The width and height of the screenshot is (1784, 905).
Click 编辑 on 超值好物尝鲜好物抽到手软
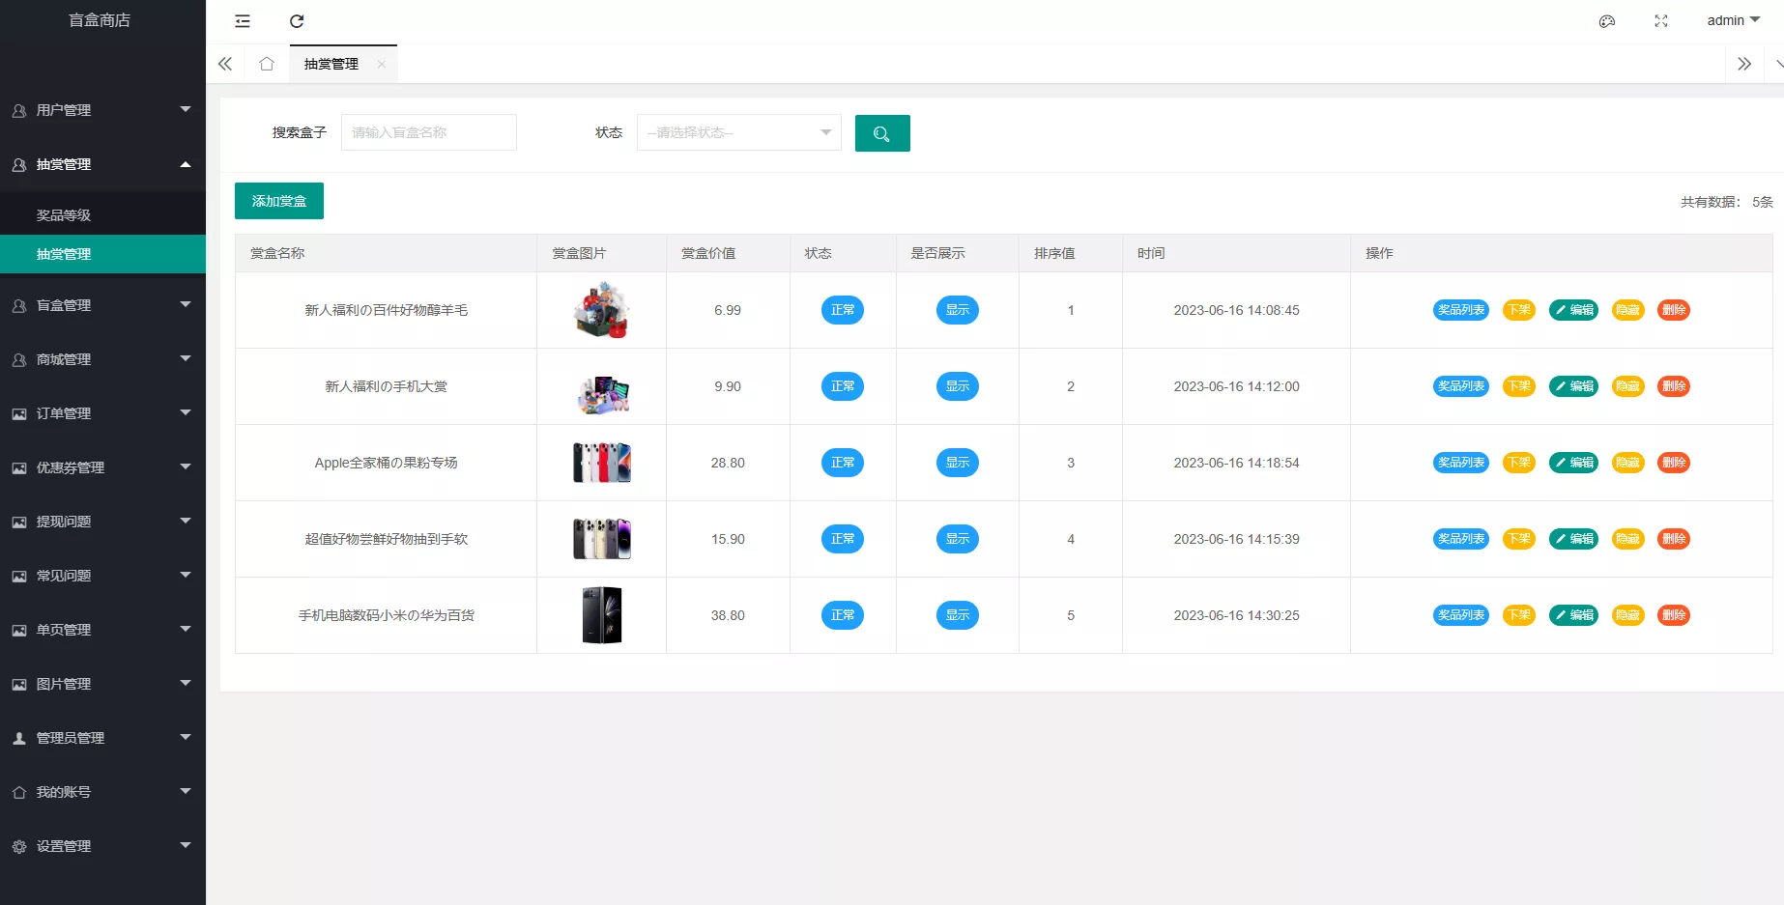point(1573,538)
